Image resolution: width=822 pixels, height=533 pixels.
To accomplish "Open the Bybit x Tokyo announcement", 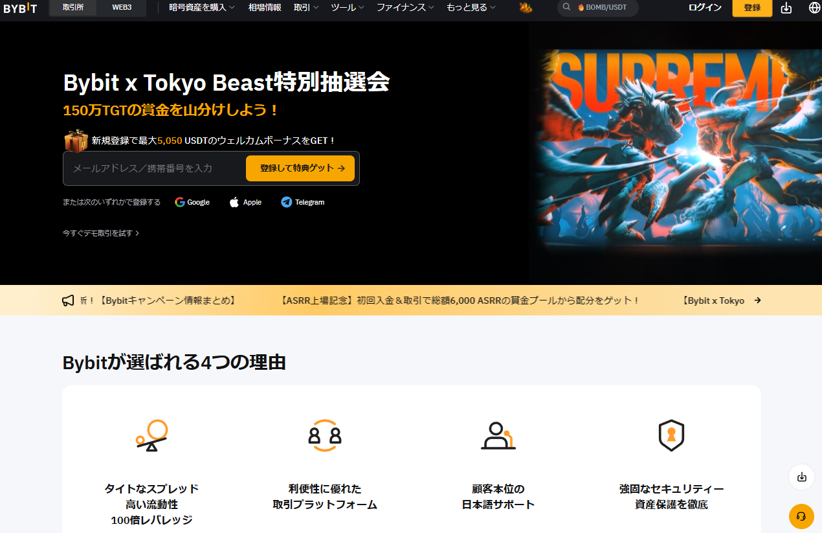I will (713, 301).
